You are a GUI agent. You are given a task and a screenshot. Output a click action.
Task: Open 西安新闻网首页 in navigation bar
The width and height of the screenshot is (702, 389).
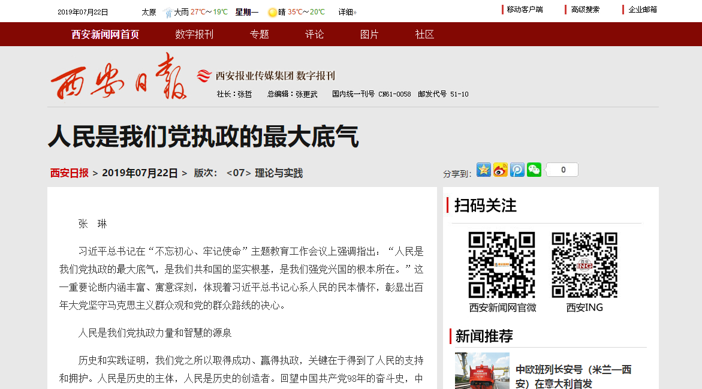(x=106, y=34)
